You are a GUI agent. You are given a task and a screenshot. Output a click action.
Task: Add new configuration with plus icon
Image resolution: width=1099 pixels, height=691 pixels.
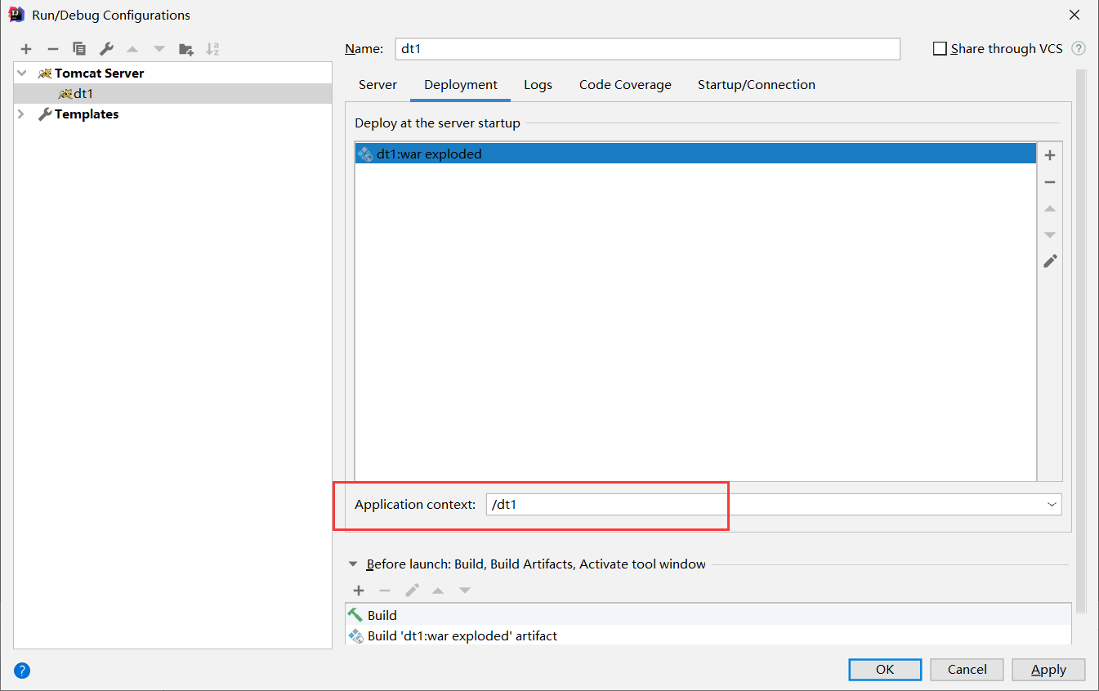[x=26, y=49]
